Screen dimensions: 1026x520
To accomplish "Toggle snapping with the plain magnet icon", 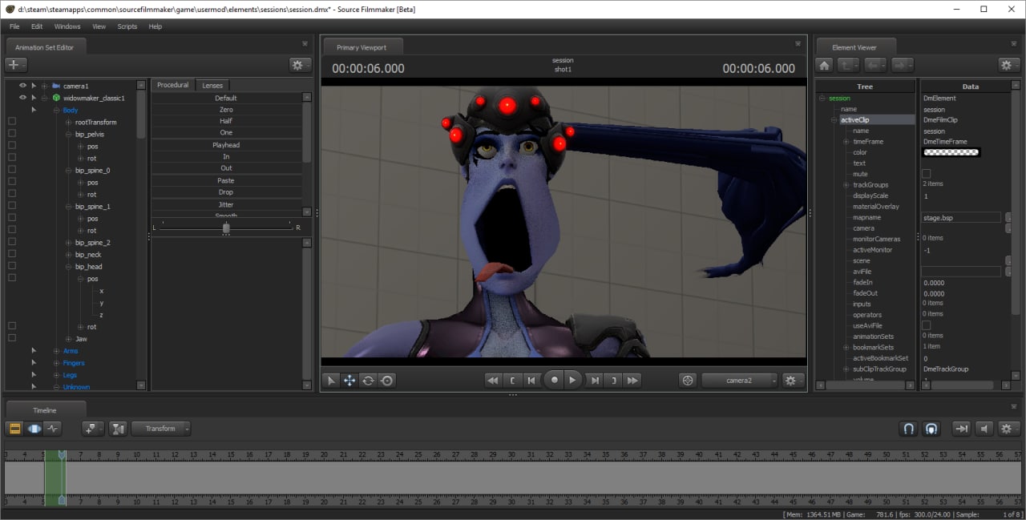I will (x=909, y=429).
